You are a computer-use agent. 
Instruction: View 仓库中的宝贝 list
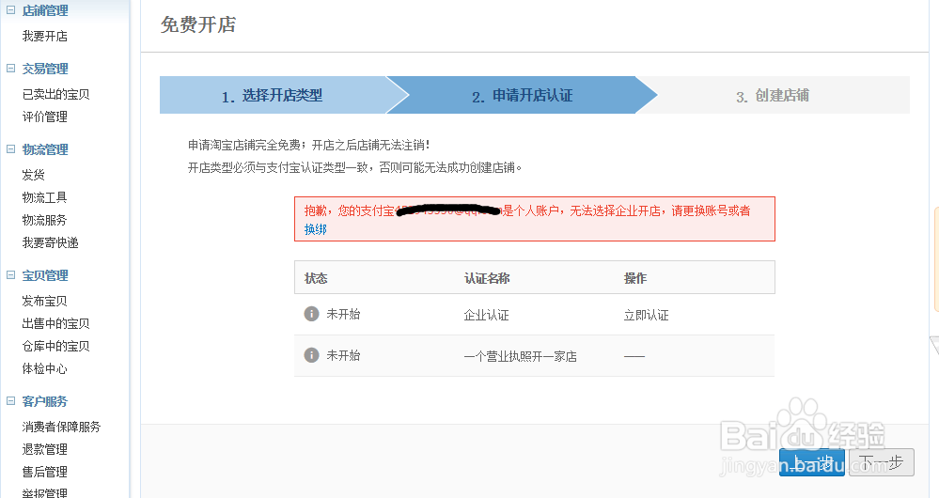pyautogui.click(x=55, y=346)
